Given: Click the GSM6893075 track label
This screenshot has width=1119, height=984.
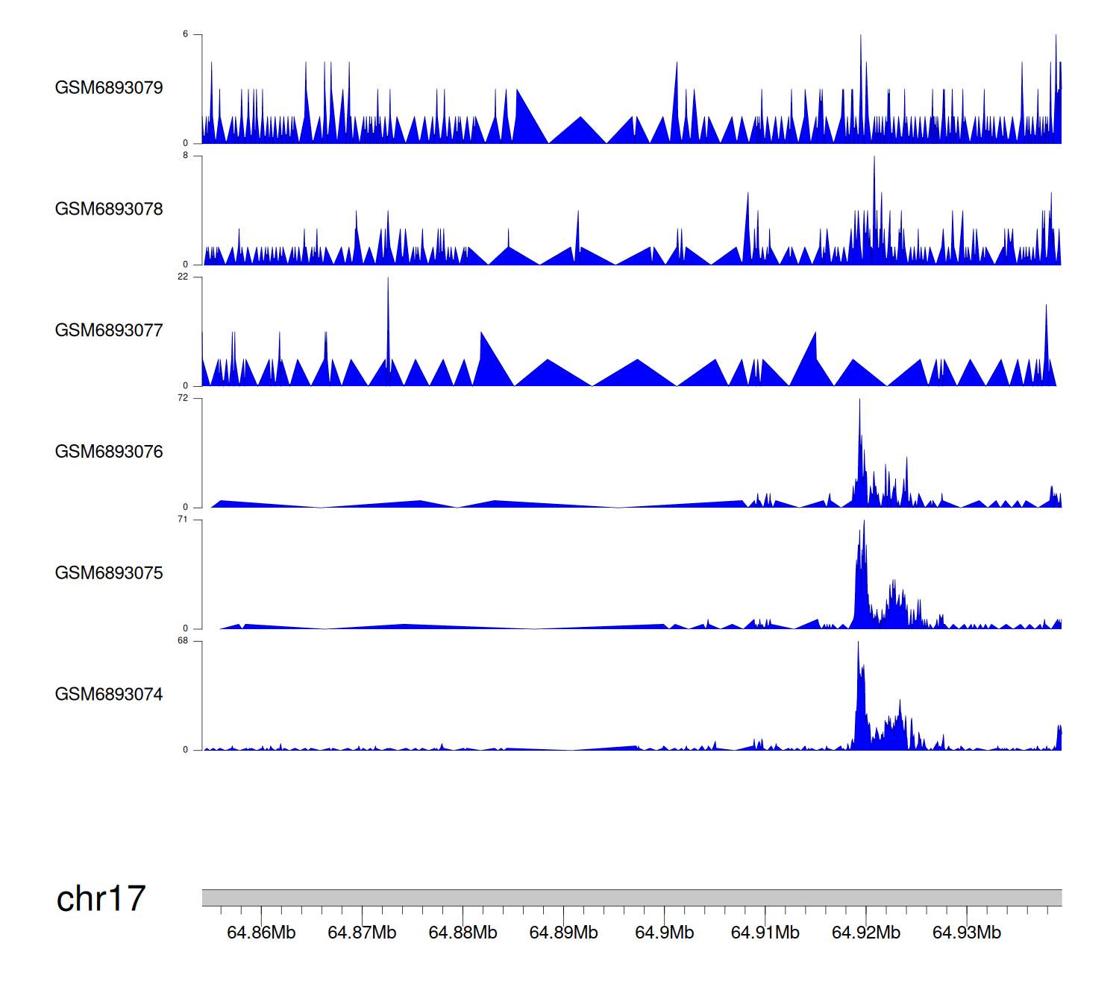Looking at the screenshot, I should tap(109, 573).
